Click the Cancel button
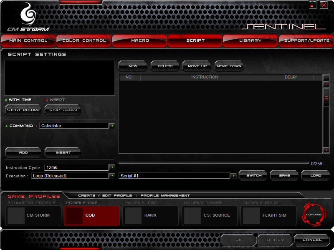The image size is (334, 250). click(312, 240)
